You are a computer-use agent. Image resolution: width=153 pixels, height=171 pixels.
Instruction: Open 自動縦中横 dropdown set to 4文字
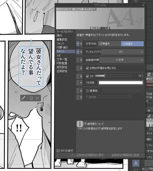tap(121, 60)
